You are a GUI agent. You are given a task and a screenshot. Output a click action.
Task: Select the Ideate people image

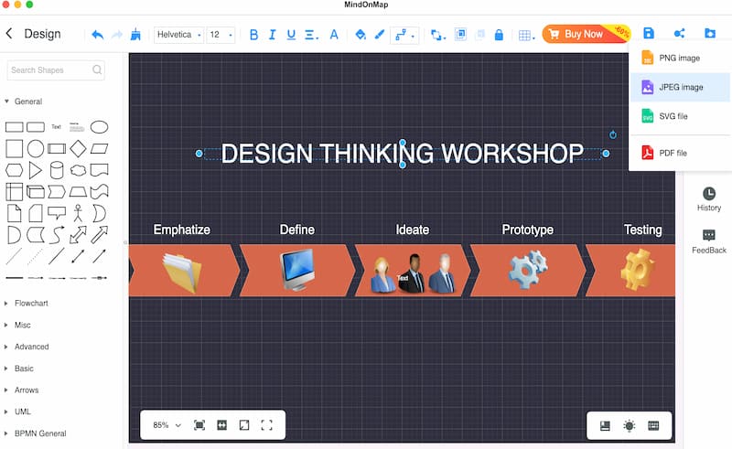413,273
